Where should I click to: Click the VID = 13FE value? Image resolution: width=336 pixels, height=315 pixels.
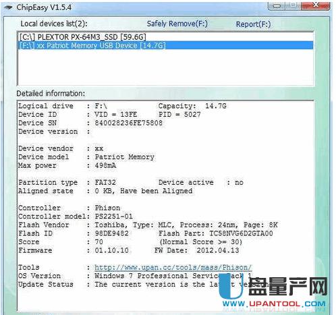[x=115, y=115]
